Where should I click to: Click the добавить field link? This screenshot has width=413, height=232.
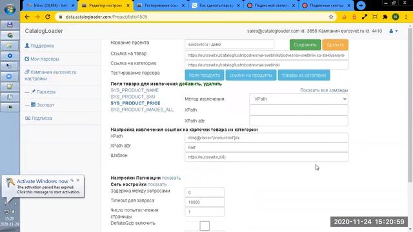(190, 84)
